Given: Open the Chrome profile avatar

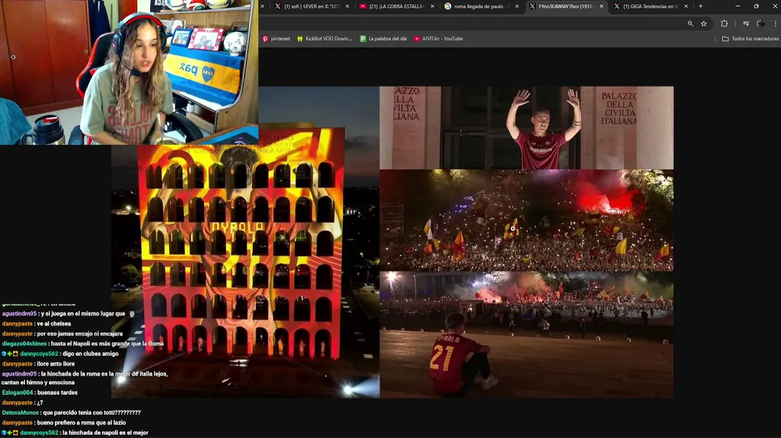Looking at the screenshot, I should click(761, 24).
